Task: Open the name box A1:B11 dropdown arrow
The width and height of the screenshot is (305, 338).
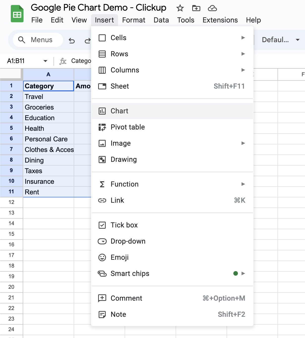Action: point(45,61)
